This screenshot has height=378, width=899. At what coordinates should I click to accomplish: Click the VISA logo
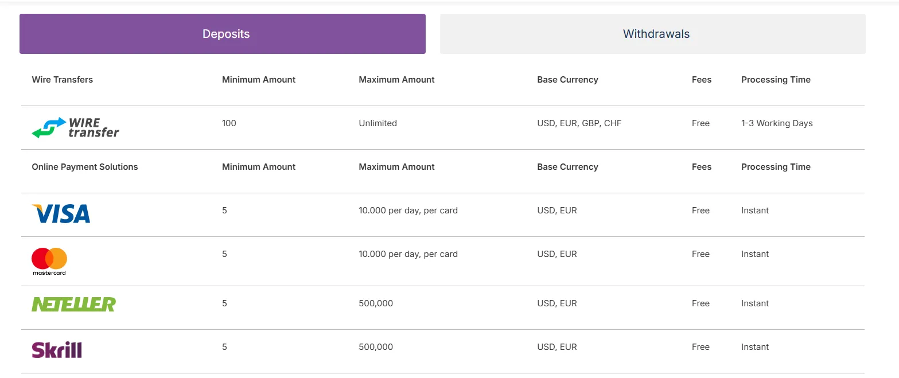tap(61, 213)
